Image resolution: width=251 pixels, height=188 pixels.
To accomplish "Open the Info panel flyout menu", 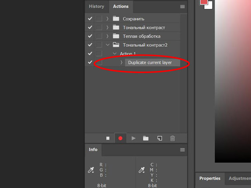I will 182,150.
